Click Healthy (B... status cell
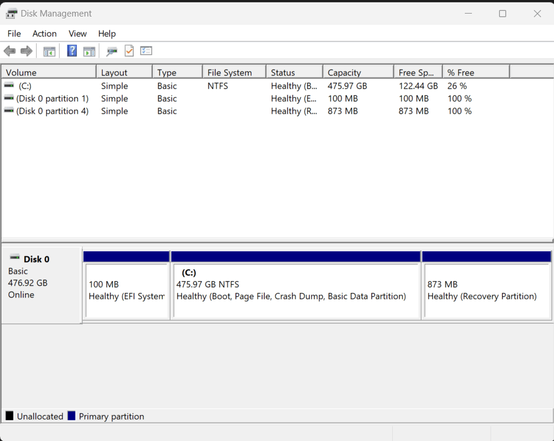Viewport: 554px width, 441px height. [x=294, y=86]
